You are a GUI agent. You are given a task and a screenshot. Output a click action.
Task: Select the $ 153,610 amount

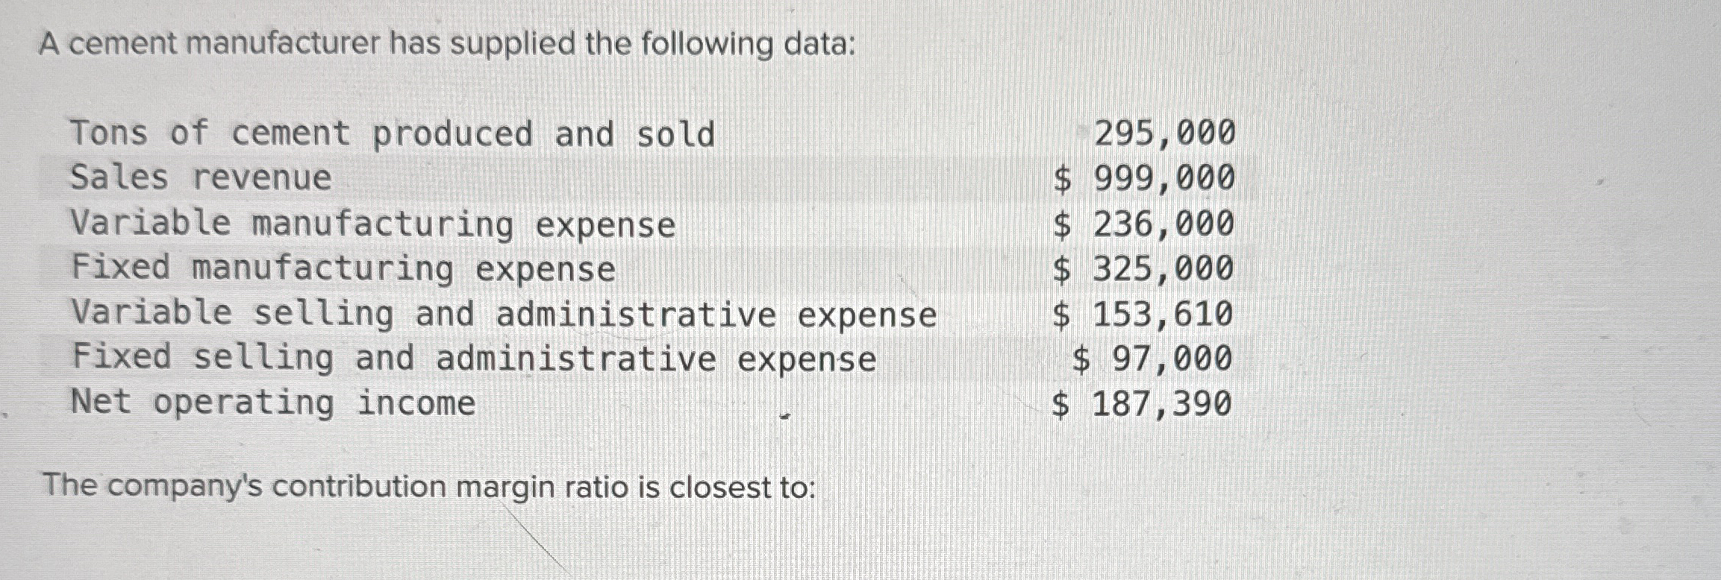point(1144,315)
